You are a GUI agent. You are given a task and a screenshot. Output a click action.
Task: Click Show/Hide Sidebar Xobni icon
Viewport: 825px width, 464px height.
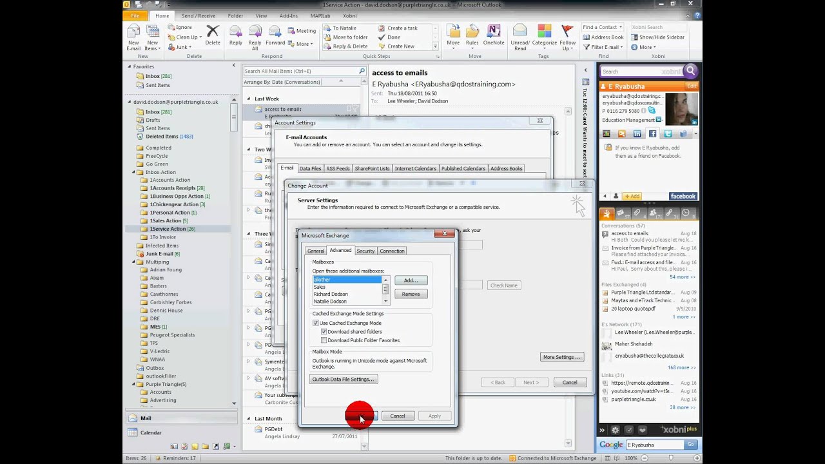(634, 37)
